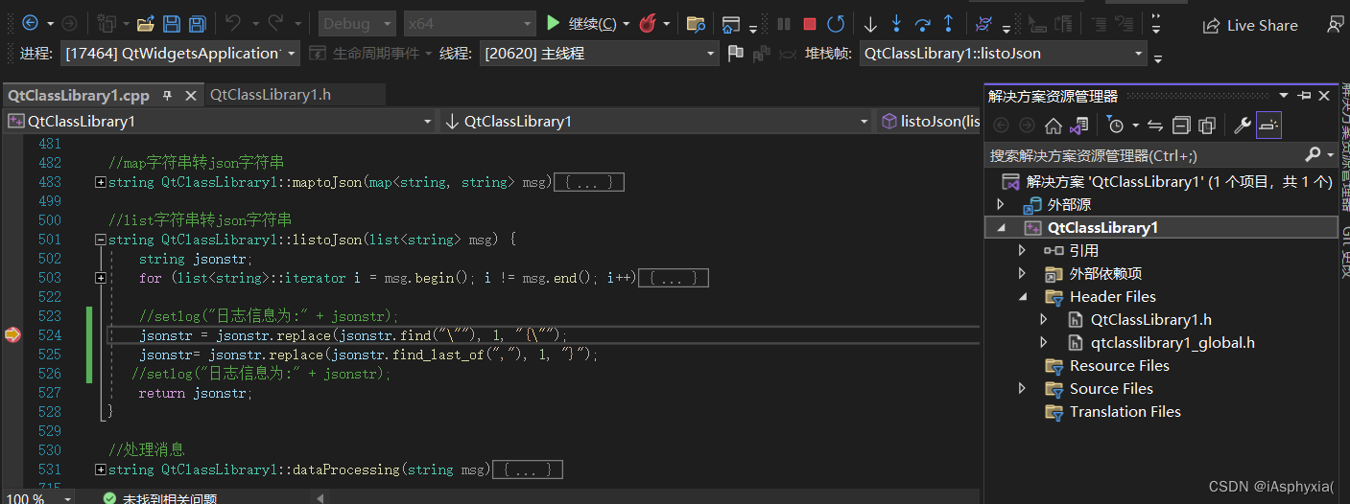Select qtclasslibrary1_global.h file
This screenshot has width=1350, height=504.
pyautogui.click(x=1172, y=342)
